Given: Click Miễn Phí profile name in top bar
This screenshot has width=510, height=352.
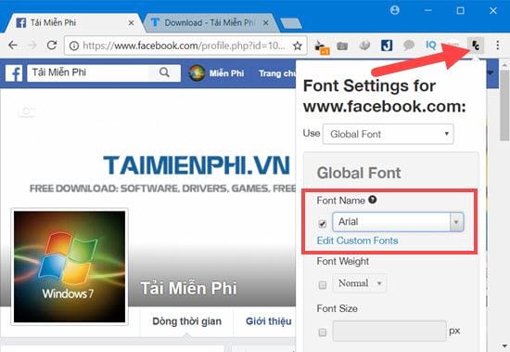Looking at the screenshot, I should tap(226, 73).
